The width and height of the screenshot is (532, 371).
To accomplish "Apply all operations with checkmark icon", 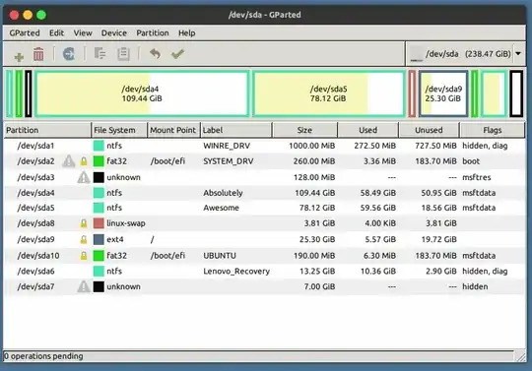I will pos(177,53).
